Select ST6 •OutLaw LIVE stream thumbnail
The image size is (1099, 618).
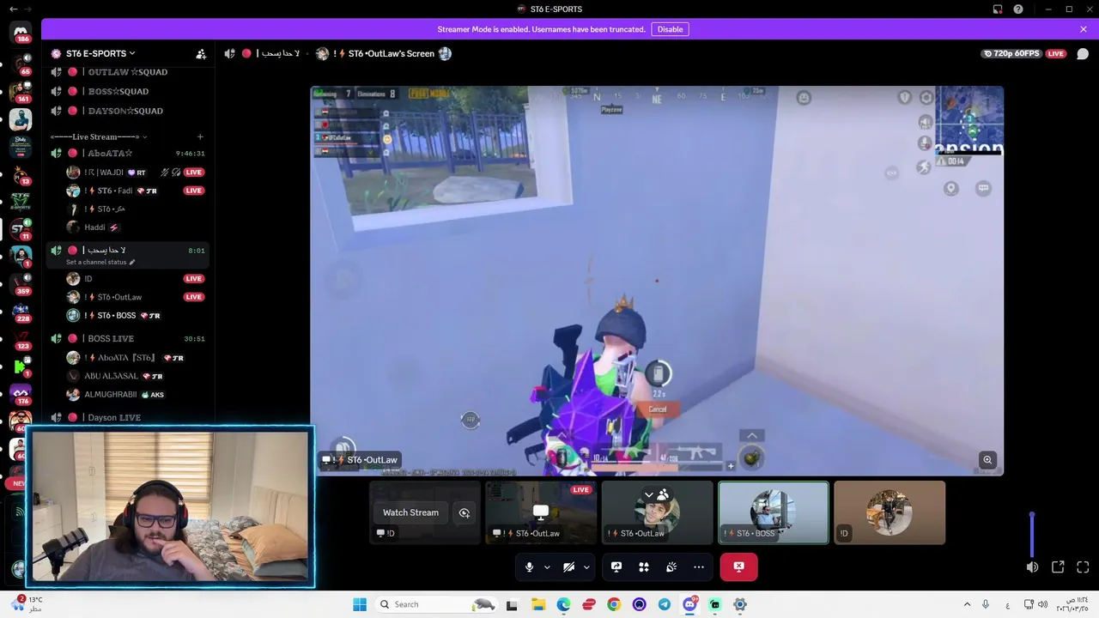coord(541,512)
